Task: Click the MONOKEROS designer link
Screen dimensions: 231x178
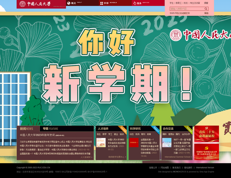Action: point(180,172)
